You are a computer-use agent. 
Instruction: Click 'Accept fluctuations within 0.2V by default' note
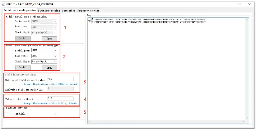coord(51,103)
